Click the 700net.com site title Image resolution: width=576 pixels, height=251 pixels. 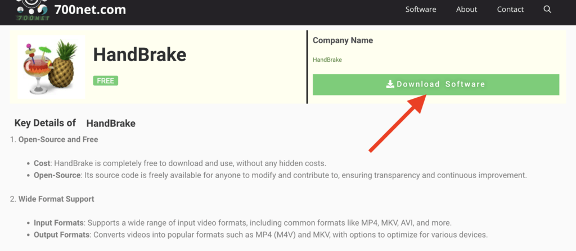click(x=90, y=10)
